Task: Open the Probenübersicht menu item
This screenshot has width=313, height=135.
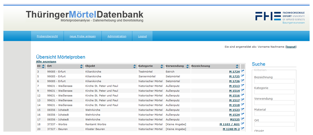Action: [47, 36]
